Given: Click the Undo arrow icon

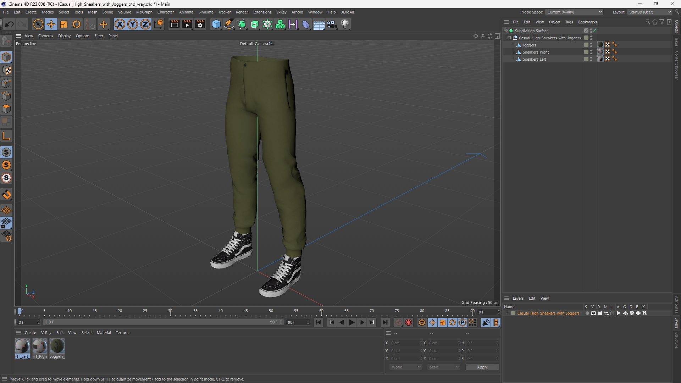Looking at the screenshot, I should (x=10, y=24).
